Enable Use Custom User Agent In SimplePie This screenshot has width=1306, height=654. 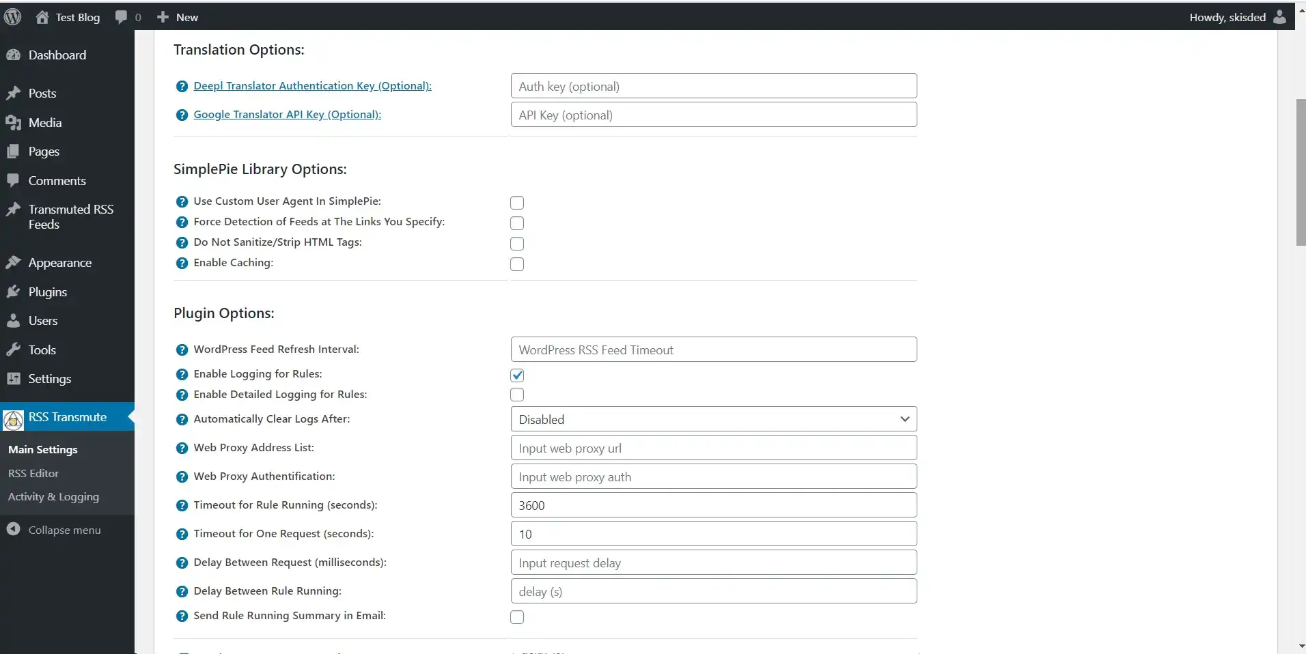pos(517,203)
